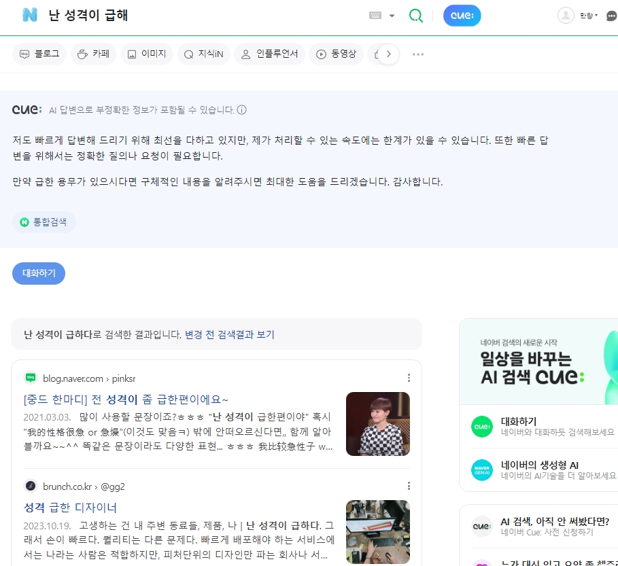Select the 지식iN tab
Screen dimensions: 618x566
tap(204, 54)
